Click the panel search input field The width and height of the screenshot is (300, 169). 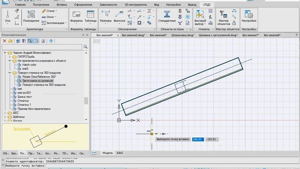coord(42,47)
